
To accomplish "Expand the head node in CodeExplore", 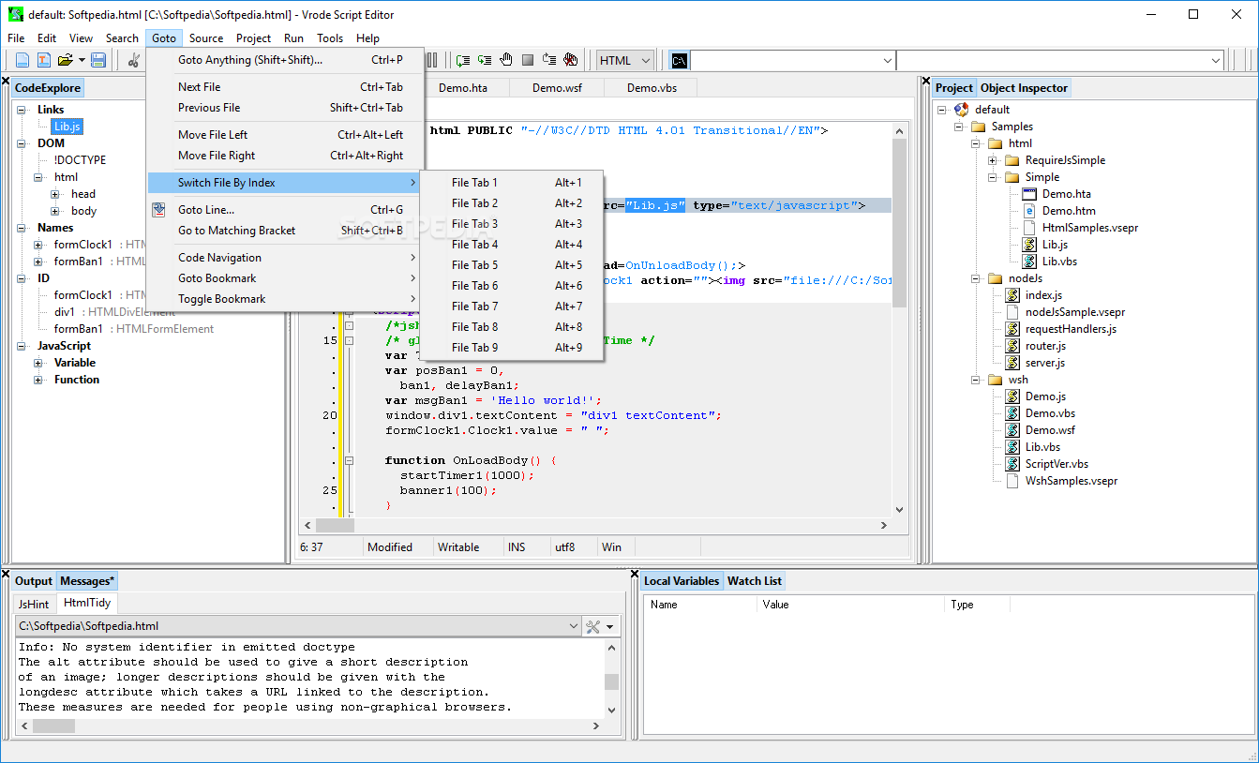I will [x=54, y=194].
